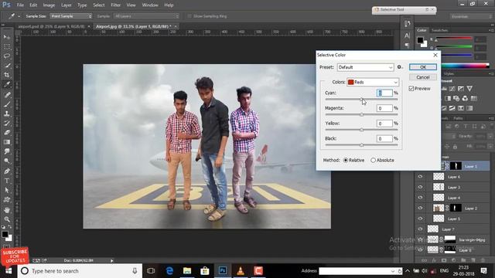Open the File menu
495x278 pixels.
(20, 5)
